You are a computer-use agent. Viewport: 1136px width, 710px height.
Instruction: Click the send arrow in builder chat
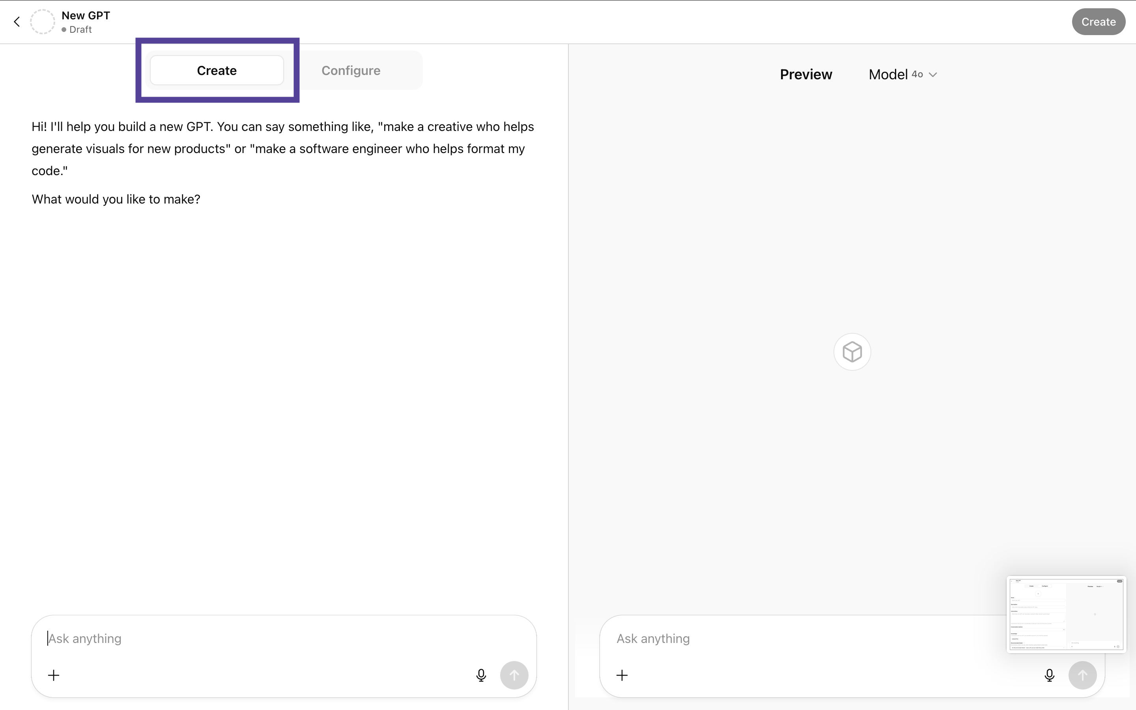point(514,675)
